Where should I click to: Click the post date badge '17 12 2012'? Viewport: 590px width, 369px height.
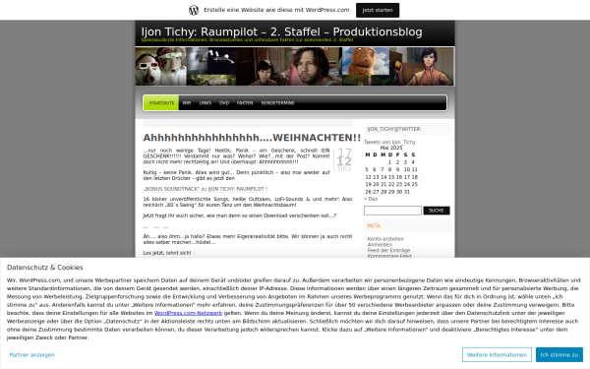tap(344, 159)
